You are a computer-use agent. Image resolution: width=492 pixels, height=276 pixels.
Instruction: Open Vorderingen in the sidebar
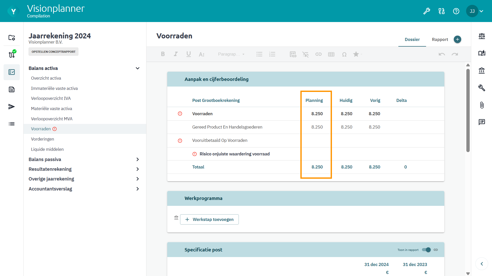[43, 139]
